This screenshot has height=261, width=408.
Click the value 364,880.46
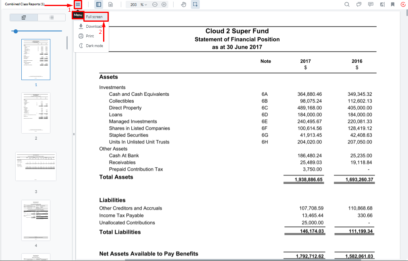click(310, 94)
